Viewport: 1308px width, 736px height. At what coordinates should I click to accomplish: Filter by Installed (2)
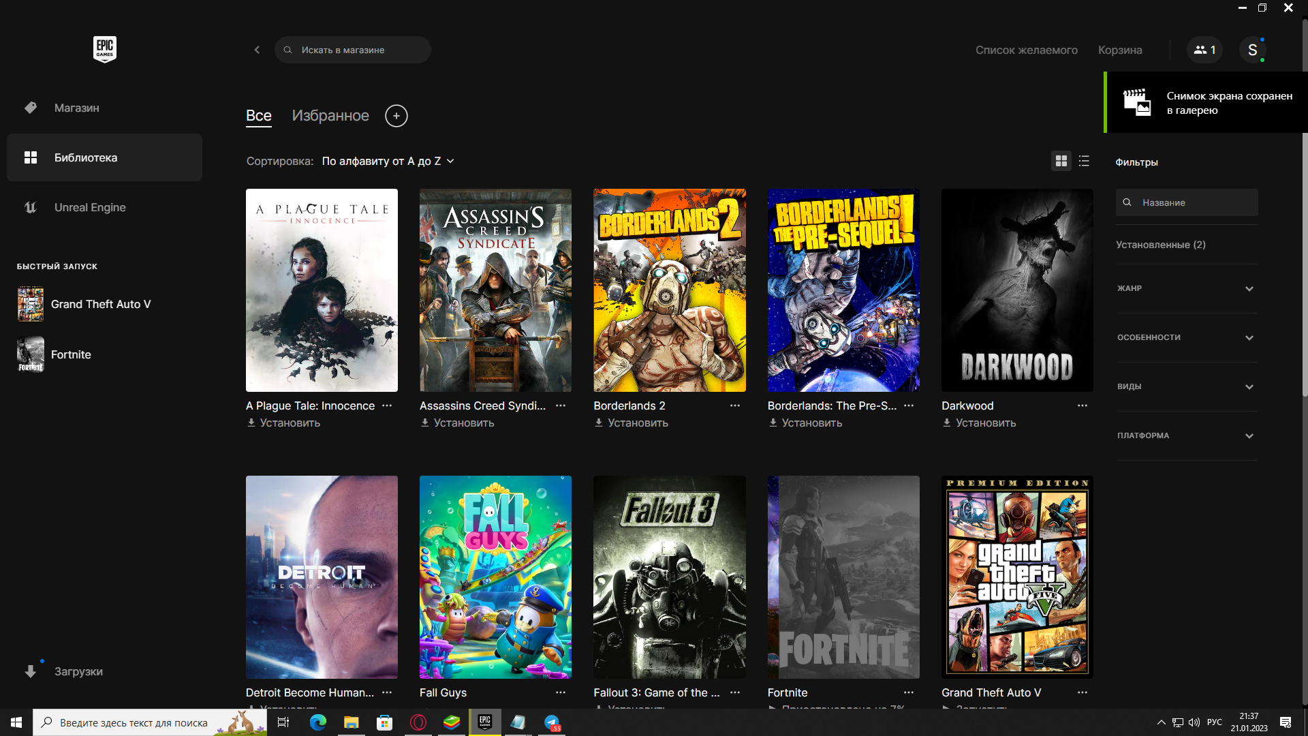point(1160,245)
